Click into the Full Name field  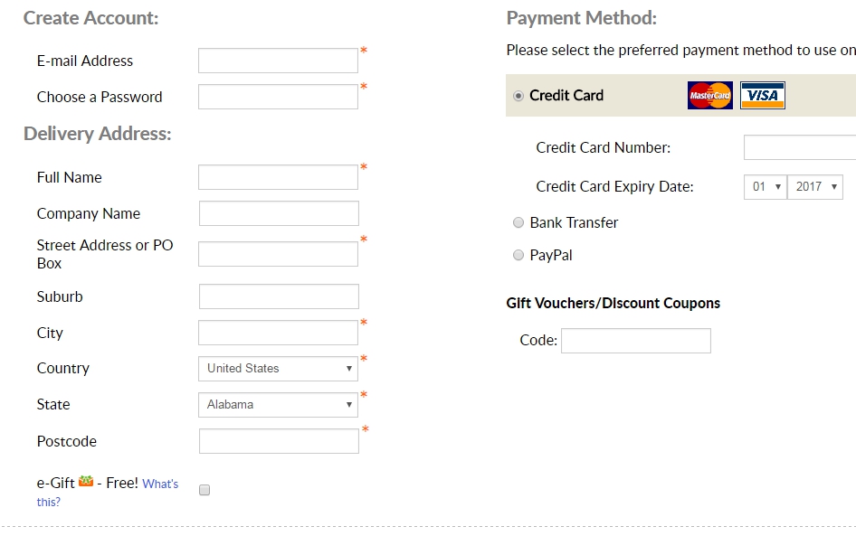point(278,177)
